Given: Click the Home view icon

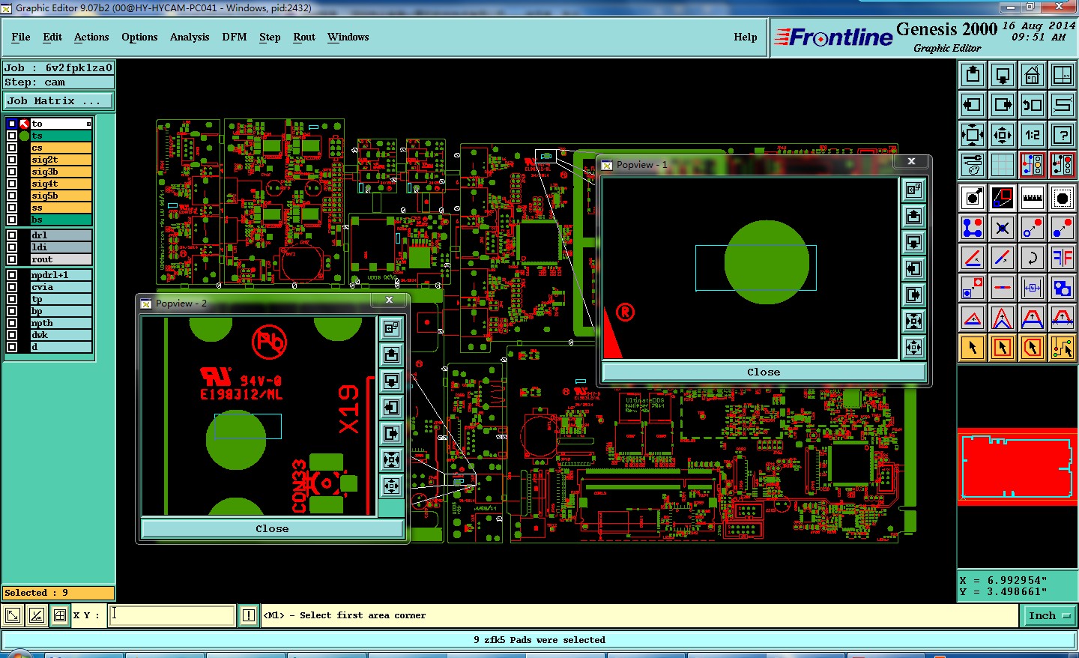Looking at the screenshot, I should [1033, 75].
